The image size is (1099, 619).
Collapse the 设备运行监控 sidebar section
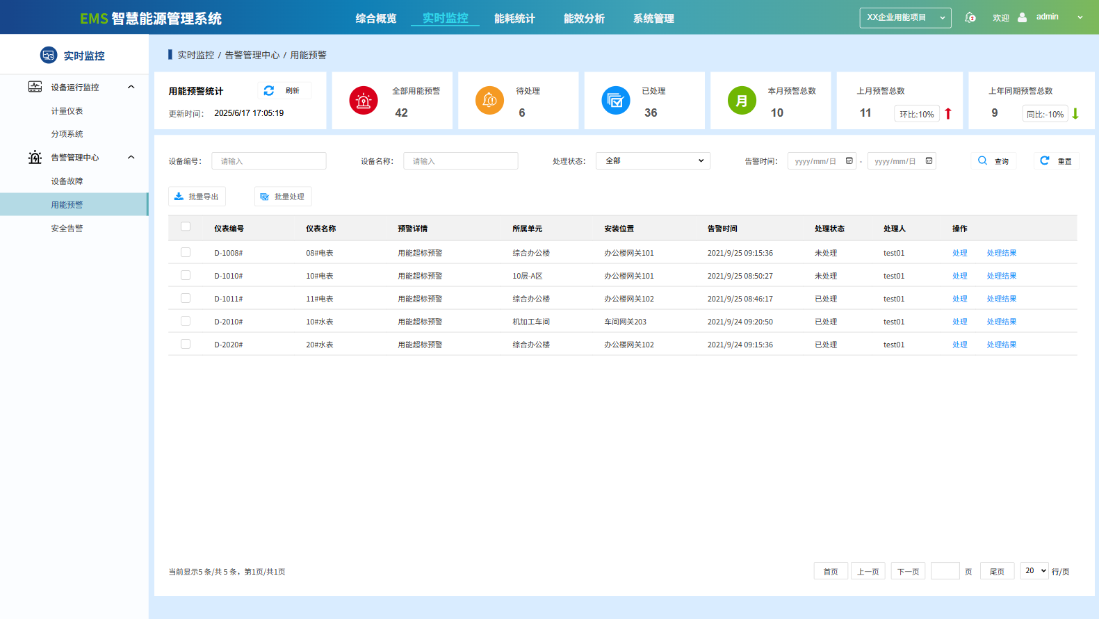[131, 87]
